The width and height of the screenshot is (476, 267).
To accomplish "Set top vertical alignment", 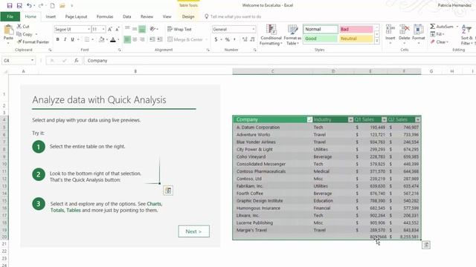I will tap(127, 29).
